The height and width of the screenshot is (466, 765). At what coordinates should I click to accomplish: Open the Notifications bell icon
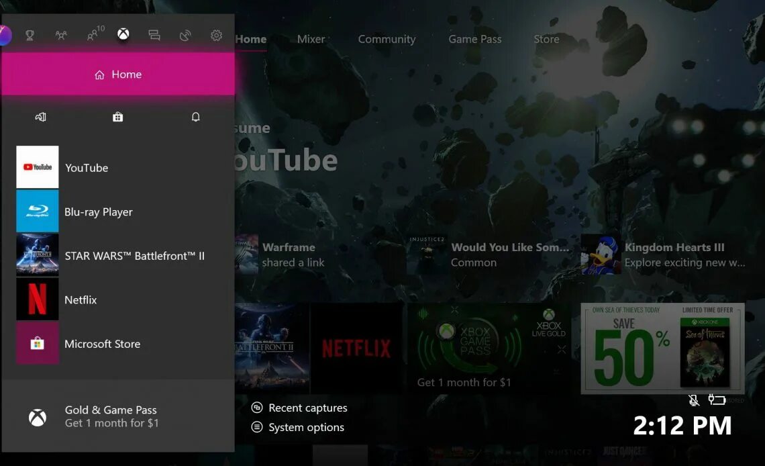pyautogui.click(x=196, y=117)
